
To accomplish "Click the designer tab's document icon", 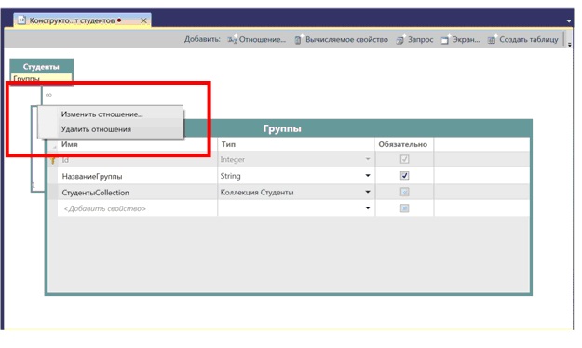I will 22,20.
